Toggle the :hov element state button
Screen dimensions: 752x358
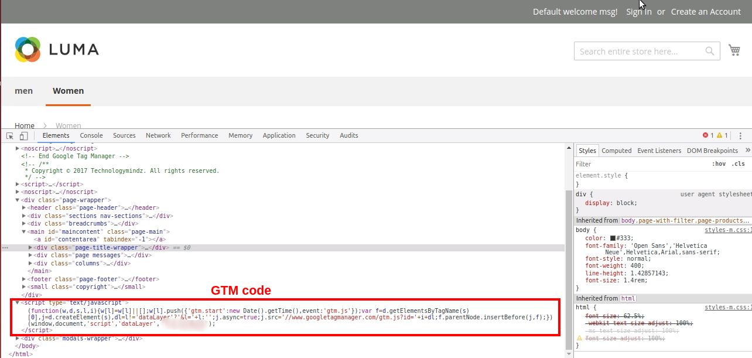(x=719, y=164)
